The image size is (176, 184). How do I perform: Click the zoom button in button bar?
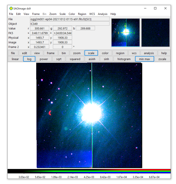77,53
